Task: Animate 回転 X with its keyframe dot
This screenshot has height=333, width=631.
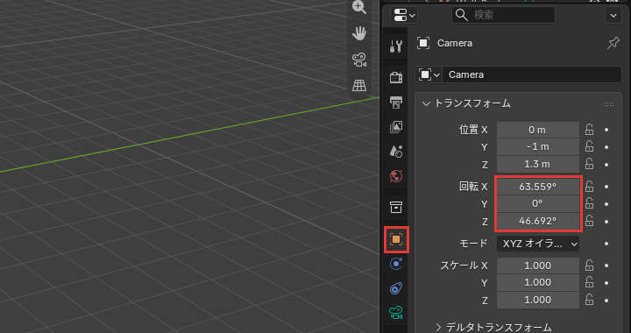Action: pos(606,187)
